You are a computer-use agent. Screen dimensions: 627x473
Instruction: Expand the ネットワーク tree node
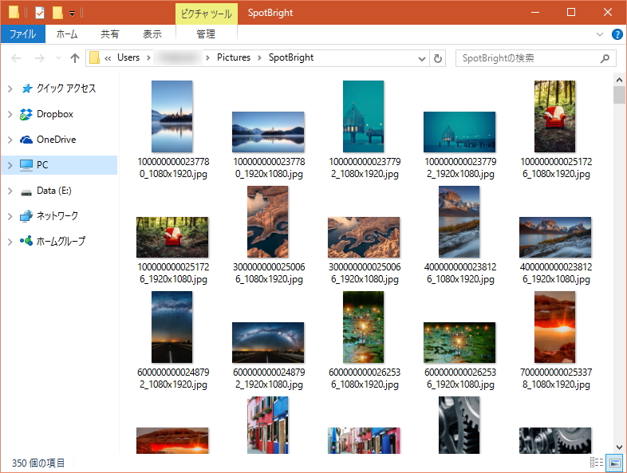click(x=10, y=216)
